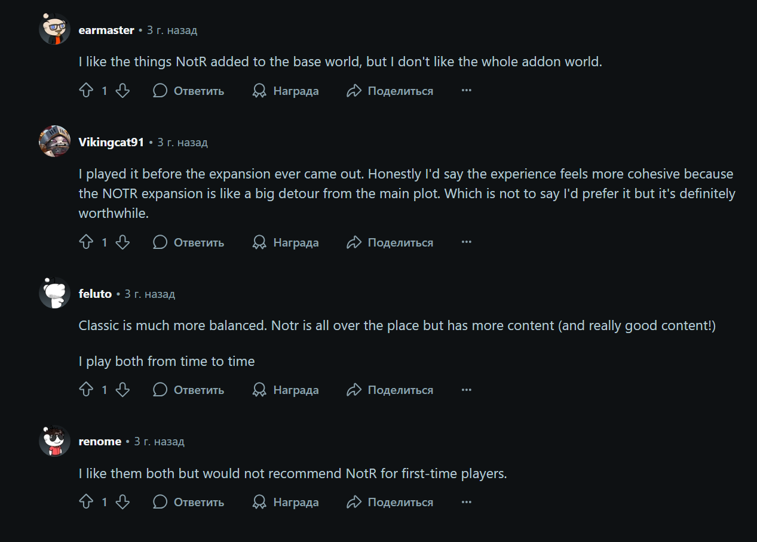Downvote renome's comment
The width and height of the screenshot is (757, 542).
click(x=122, y=502)
